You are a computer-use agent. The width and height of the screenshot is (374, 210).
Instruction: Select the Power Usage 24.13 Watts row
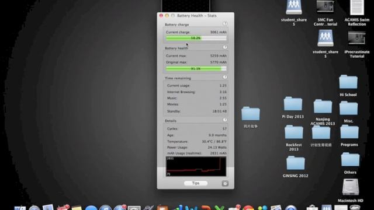196,148
